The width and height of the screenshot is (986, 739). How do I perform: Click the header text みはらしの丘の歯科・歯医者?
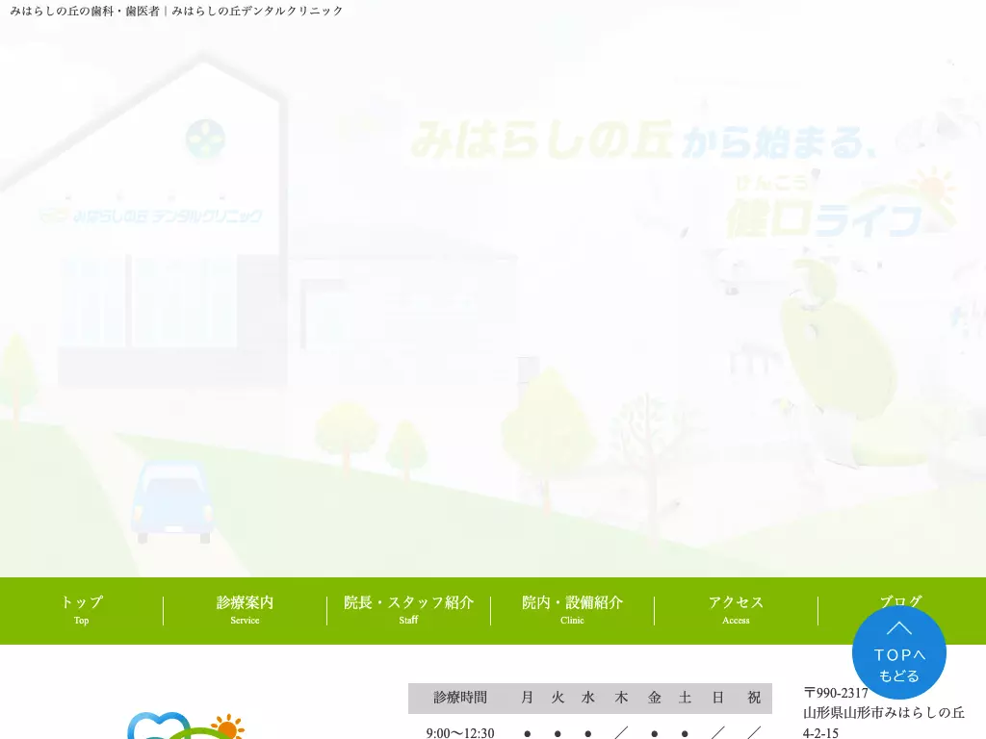(x=85, y=11)
